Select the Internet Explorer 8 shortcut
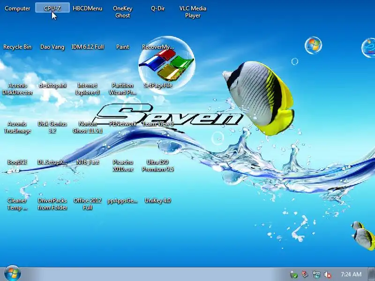375x281 pixels. [88, 89]
